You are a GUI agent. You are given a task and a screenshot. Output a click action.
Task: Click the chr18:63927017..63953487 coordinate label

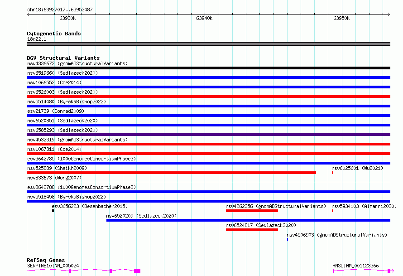60,10
